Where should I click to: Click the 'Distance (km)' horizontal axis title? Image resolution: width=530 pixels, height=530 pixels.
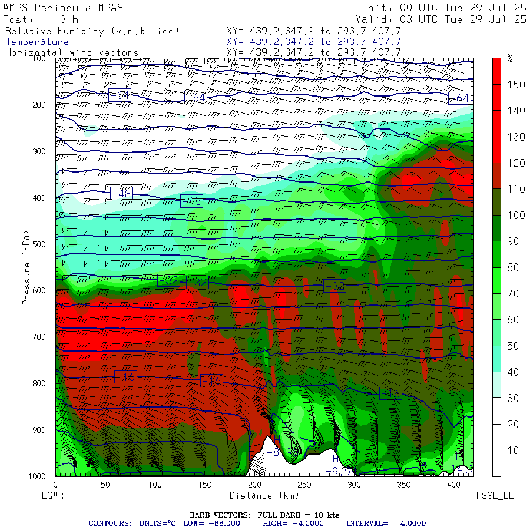[264, 495]
